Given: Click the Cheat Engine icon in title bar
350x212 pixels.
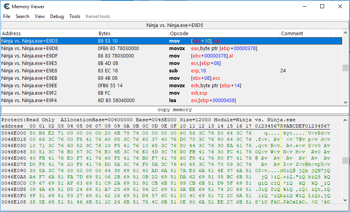Looking at the screenshot, I should pyautogui.click(x=7, y=7).
